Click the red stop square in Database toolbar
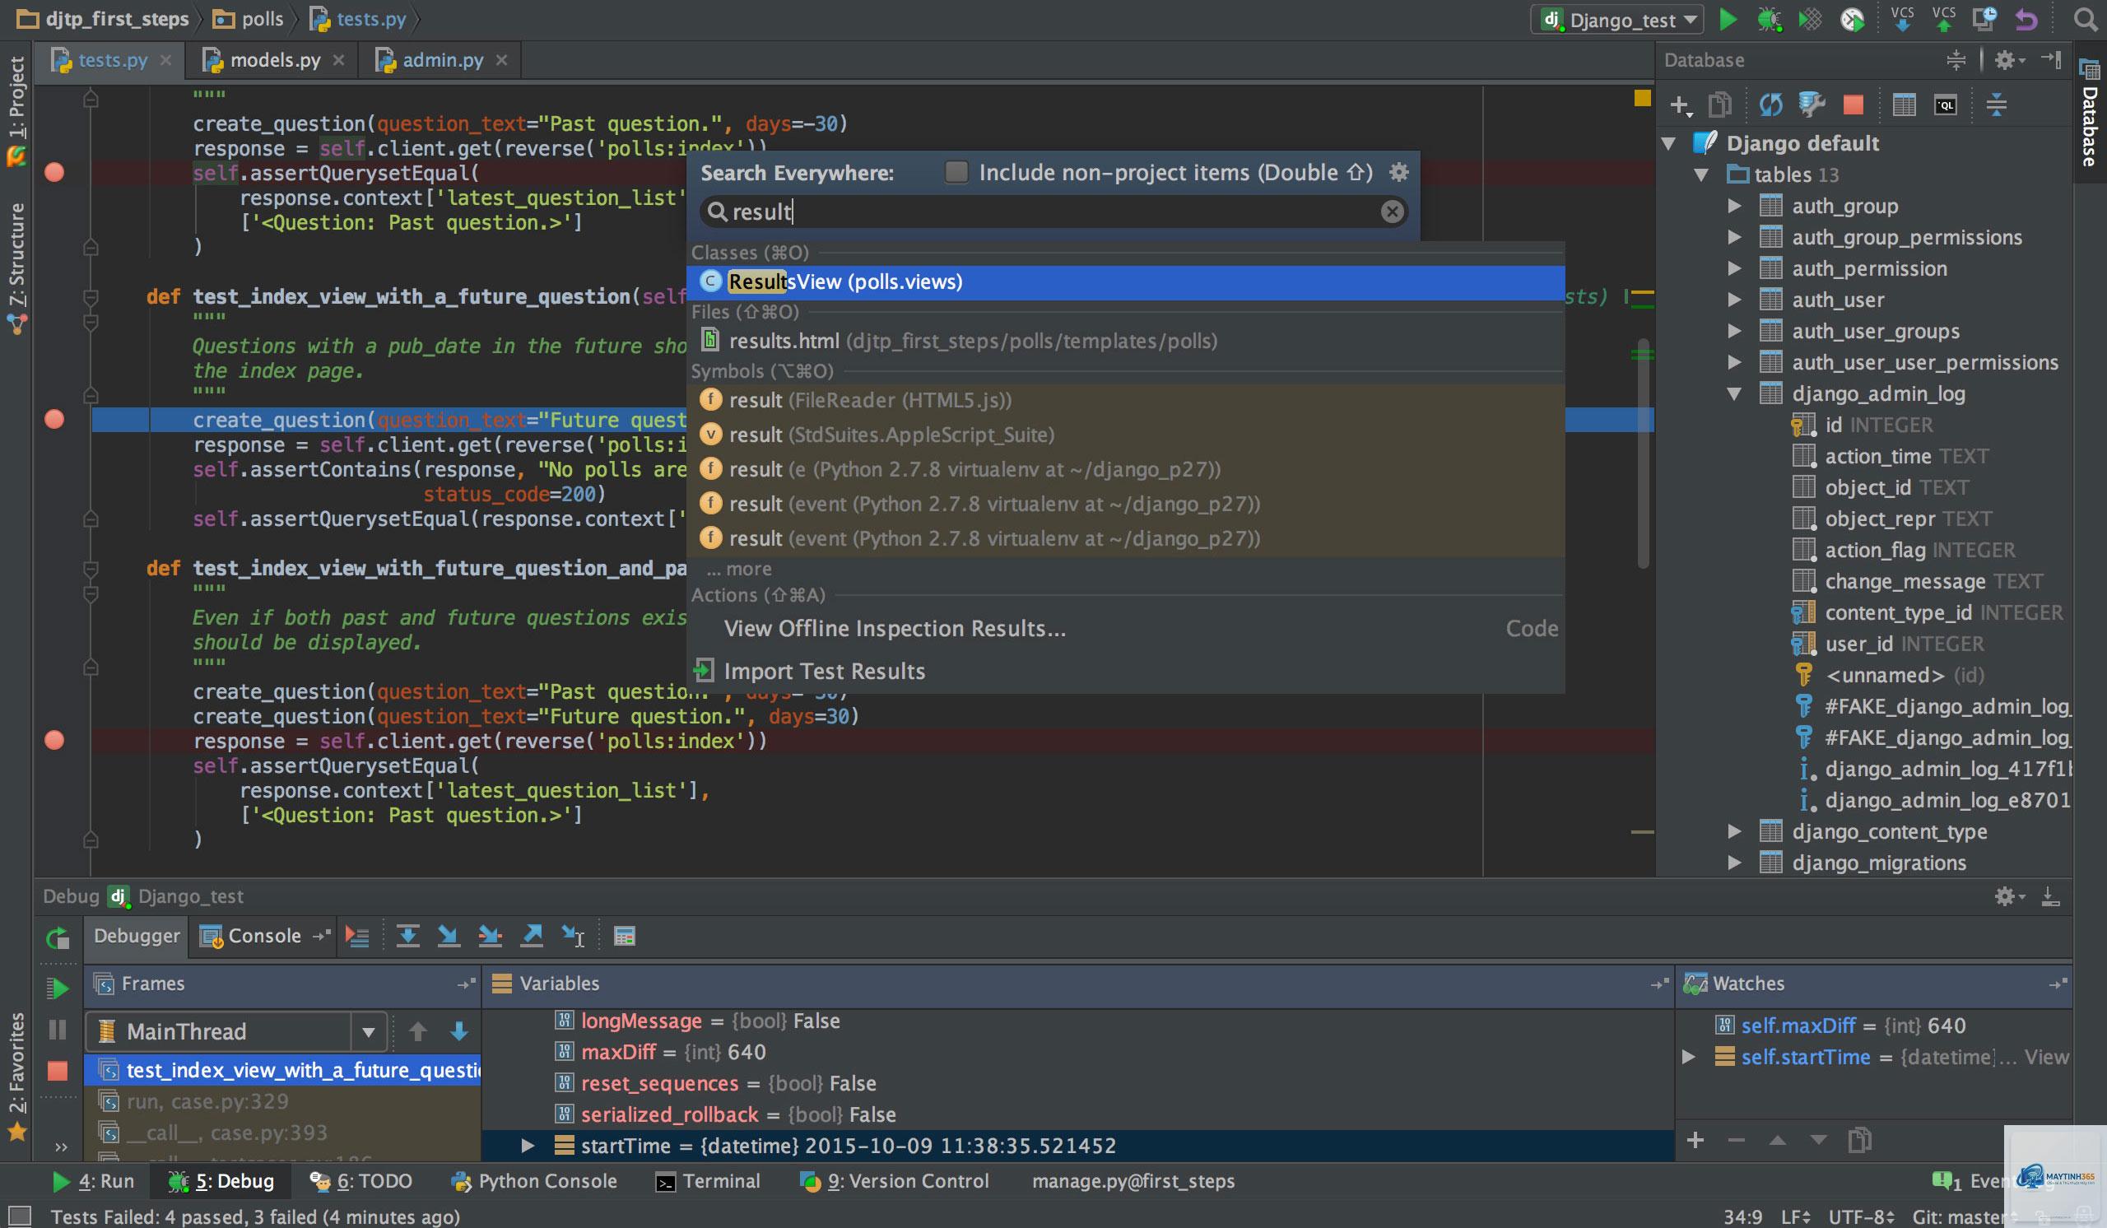Image resolution: width=2107 pixels, height=1228 pixels. pyautogui.click(x=1853, y=105)
